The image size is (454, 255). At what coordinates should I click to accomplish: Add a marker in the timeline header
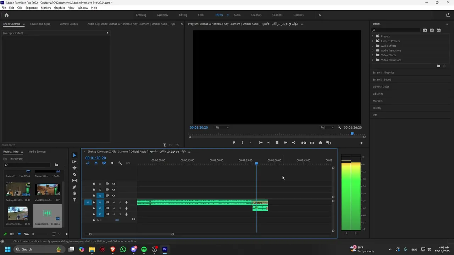coord(112,163)
